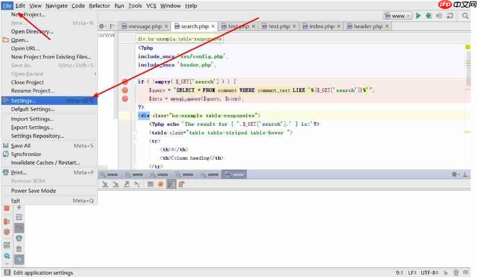This screenshot has height=277, width=477.
Task: Click the gray evaluate expression icon in debug toolbar
Action: (x=150, y=184)
